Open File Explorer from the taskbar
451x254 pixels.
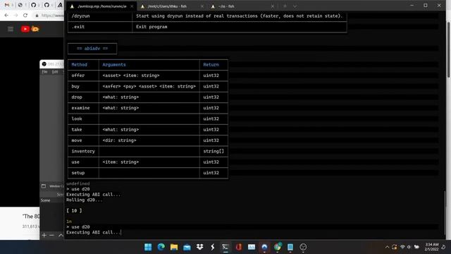pyautogui.click(x=174, y=247)
